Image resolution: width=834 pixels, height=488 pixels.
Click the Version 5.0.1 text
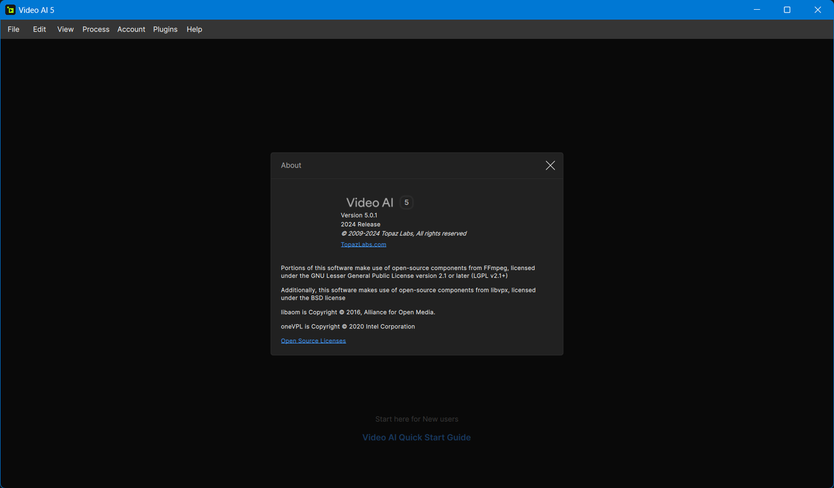(360, 214)
